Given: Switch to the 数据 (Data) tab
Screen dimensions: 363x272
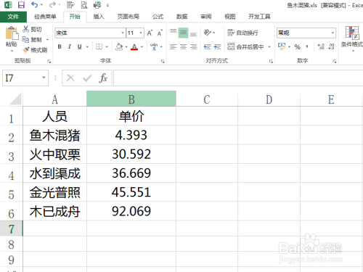Looking at the screenshot, I should point(181,17).
